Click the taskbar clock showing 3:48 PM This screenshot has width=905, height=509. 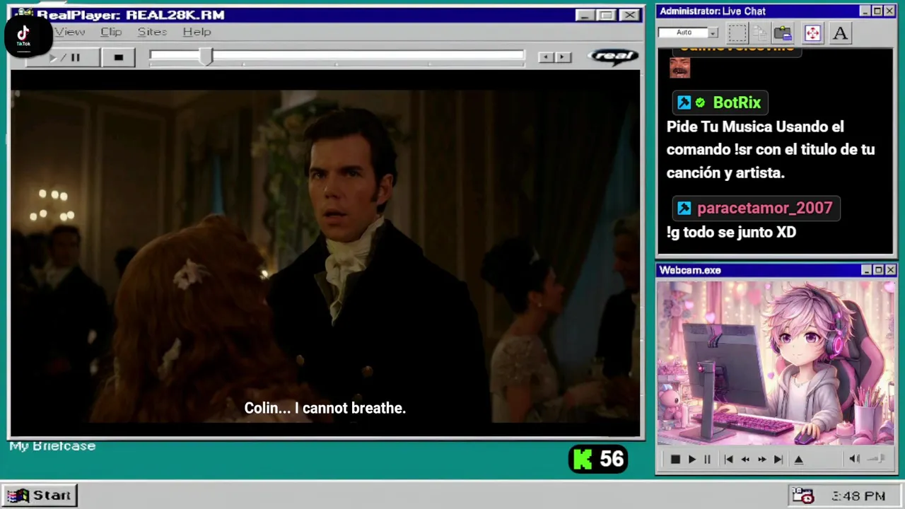click(x=858, y=496)
